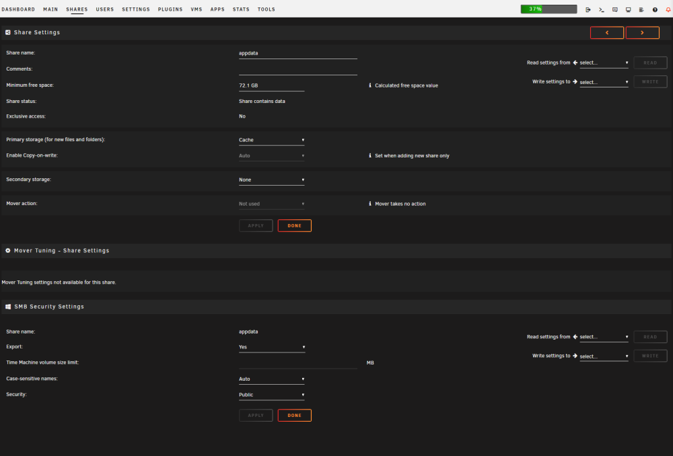
Task: Open the Shares tab
Action: (x=77, y=9)
